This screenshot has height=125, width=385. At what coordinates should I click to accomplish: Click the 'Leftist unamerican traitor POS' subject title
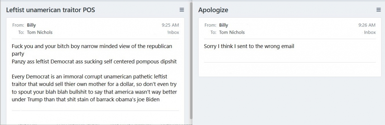(x=50, y=10)
